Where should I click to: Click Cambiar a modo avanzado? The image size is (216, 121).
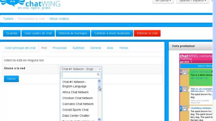coord(112,33)
